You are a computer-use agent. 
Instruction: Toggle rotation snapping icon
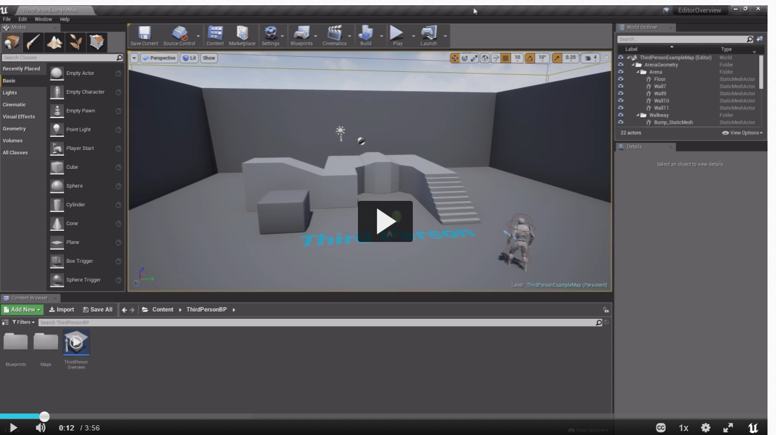pos(529,58)
